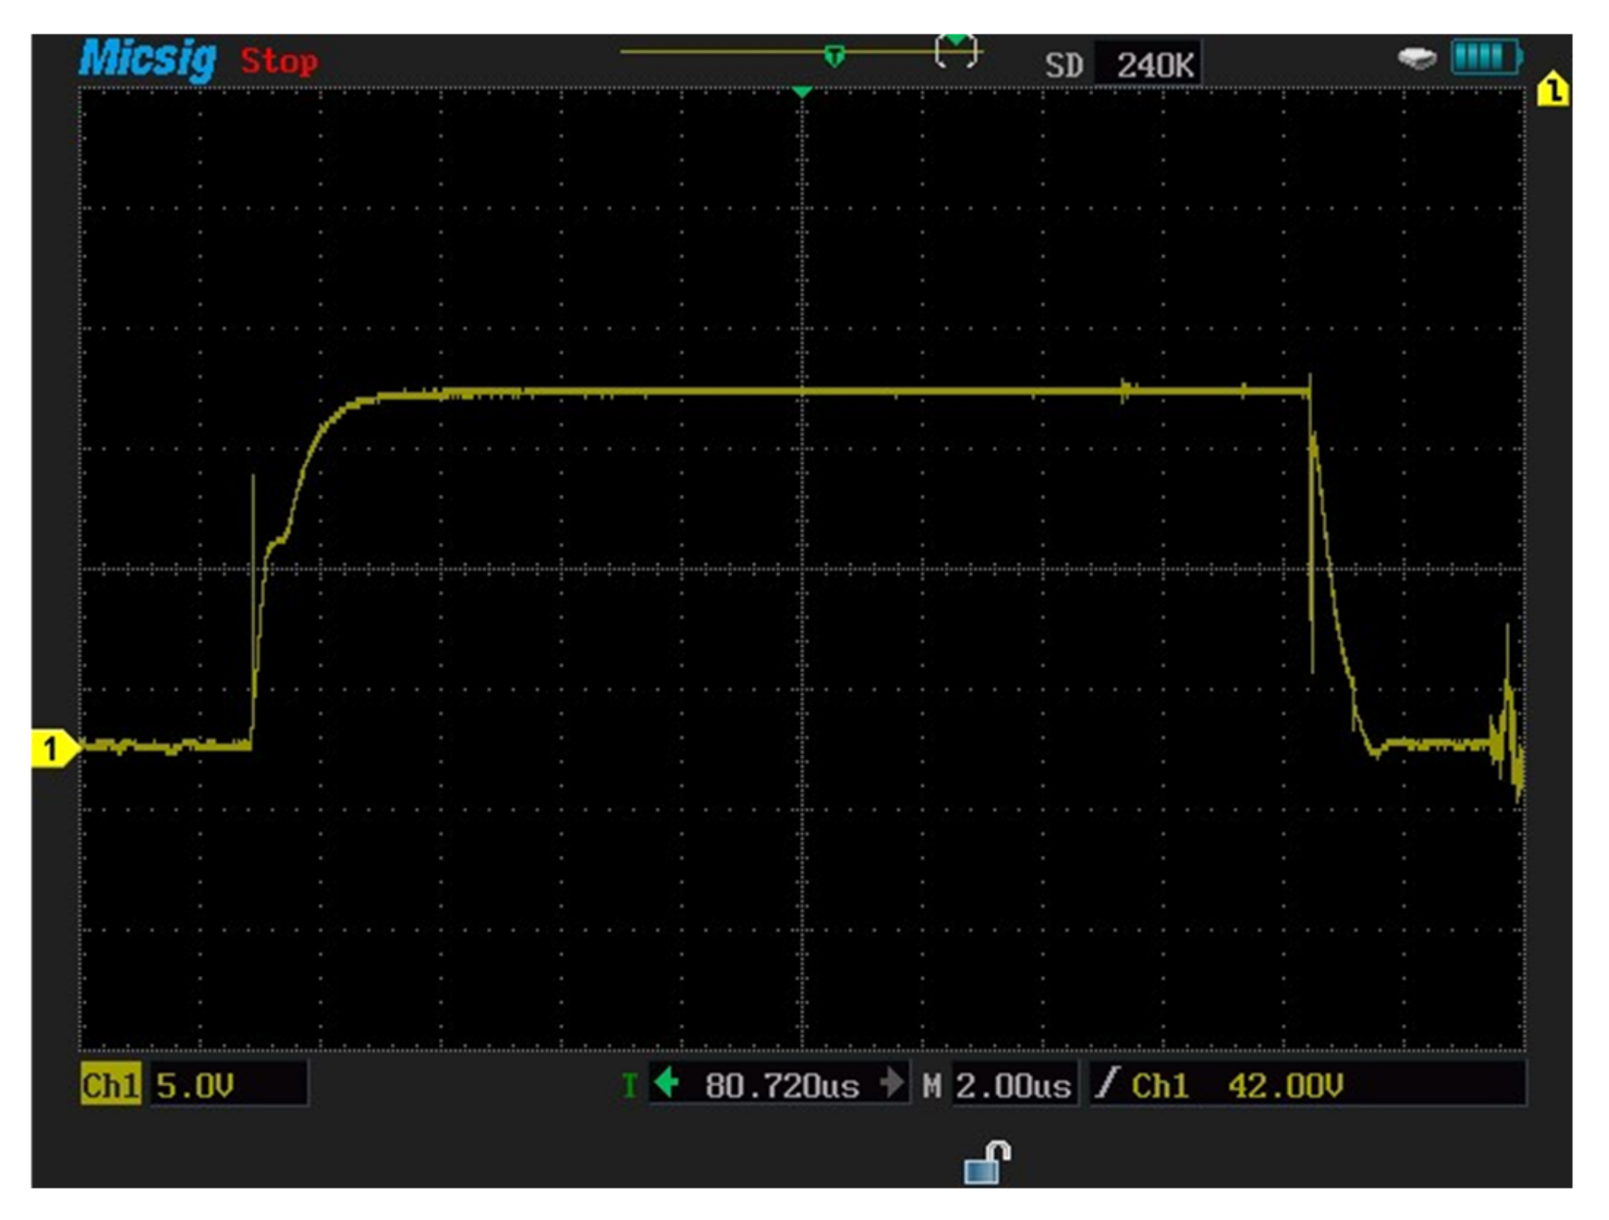This screenshot has height=1220, width=1609.
Task: Click the green left arrow by delay time
Action: tap(667, 1082)
